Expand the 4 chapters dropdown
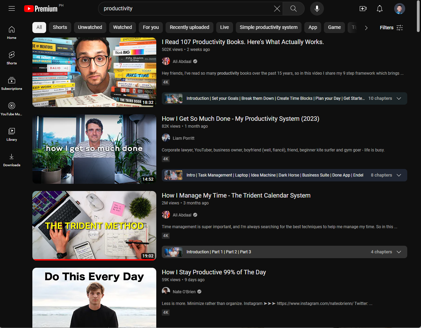The image size is (421, 328). (x=399, y=252)
